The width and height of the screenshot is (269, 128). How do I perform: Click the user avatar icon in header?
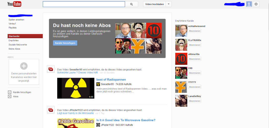[249, 4]
